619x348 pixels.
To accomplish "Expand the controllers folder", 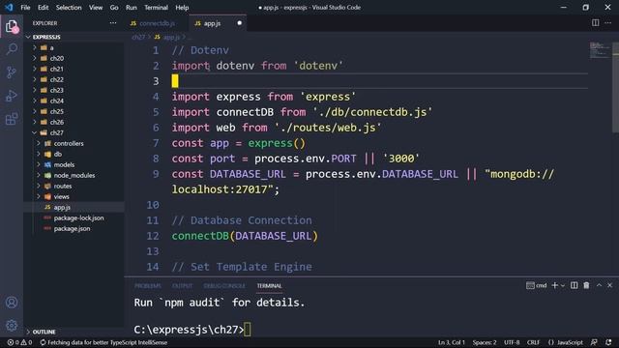I will coord(39,144).
